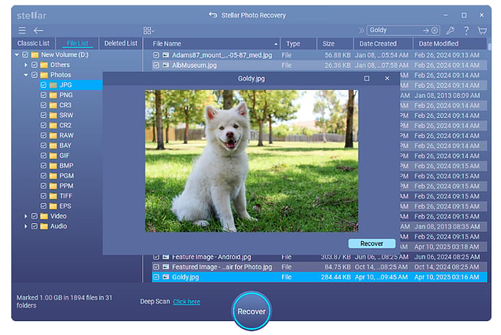Click the Marked 1.00 GB status text
The height and width of the screenshot is (335, 501).
(x=64, y=301)
